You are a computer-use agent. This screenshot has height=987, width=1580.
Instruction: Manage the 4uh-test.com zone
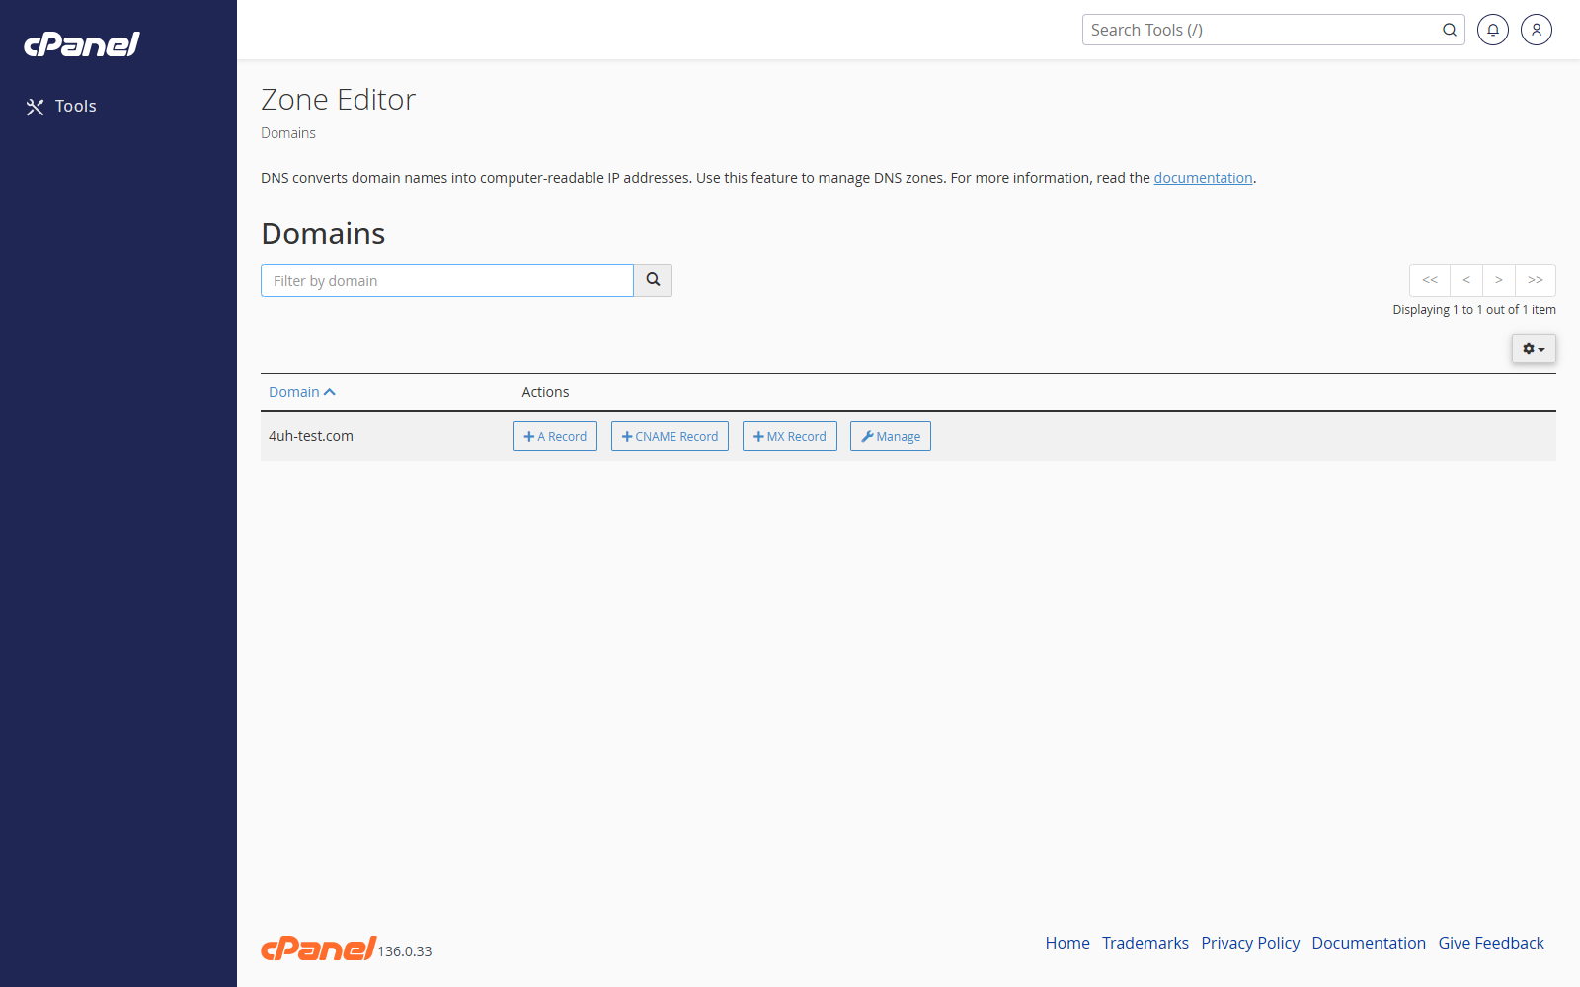click(x=891, y=436)
